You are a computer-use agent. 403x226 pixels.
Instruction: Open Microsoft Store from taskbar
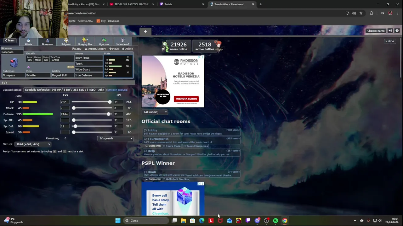click(192, 221)
